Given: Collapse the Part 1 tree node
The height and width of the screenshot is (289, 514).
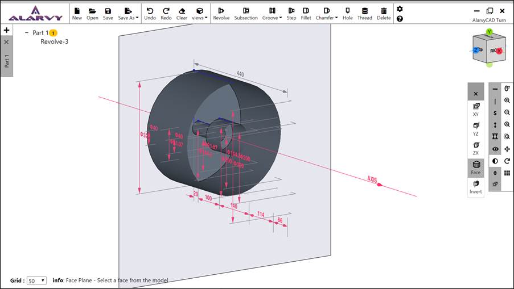Looking at the screenshot, I should click(x=27, y=33).
